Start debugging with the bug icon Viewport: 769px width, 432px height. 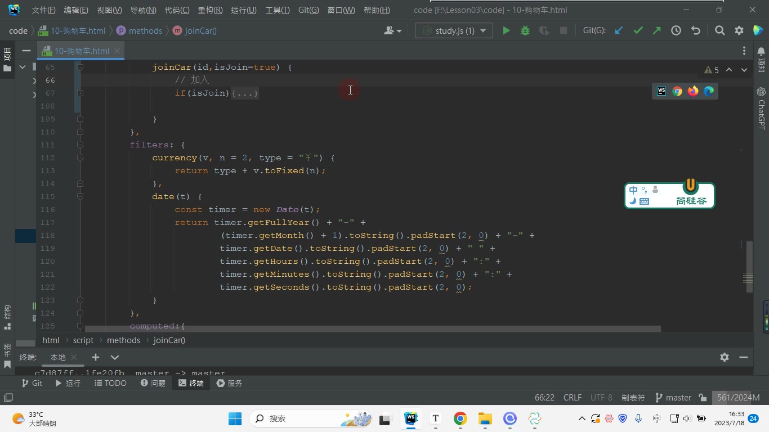[x=525, y=31]
